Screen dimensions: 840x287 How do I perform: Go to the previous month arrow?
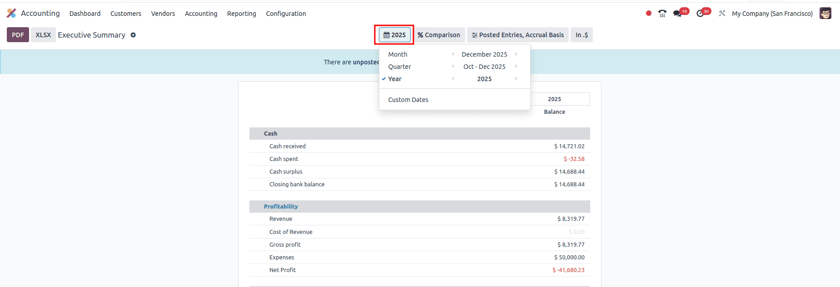click(452, 54)
